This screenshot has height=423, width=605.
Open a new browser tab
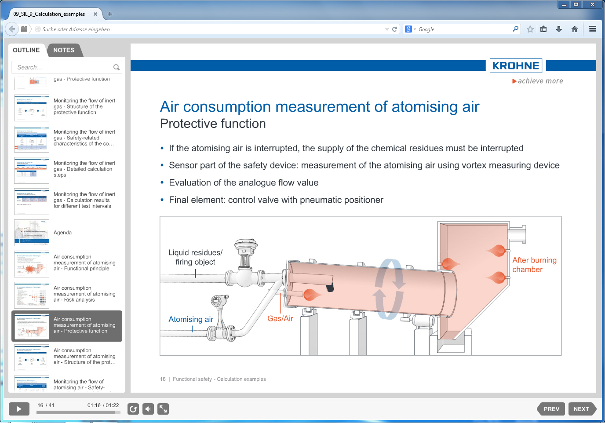(110, 14)
